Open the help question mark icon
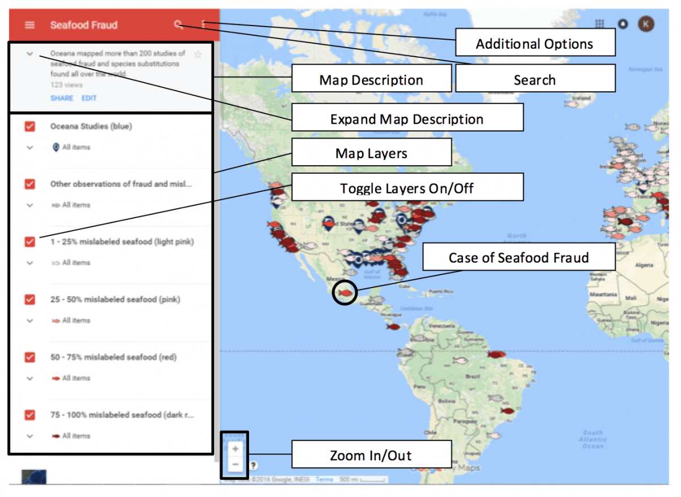Viewport: 681px width, 497px height. coord(253,466)
